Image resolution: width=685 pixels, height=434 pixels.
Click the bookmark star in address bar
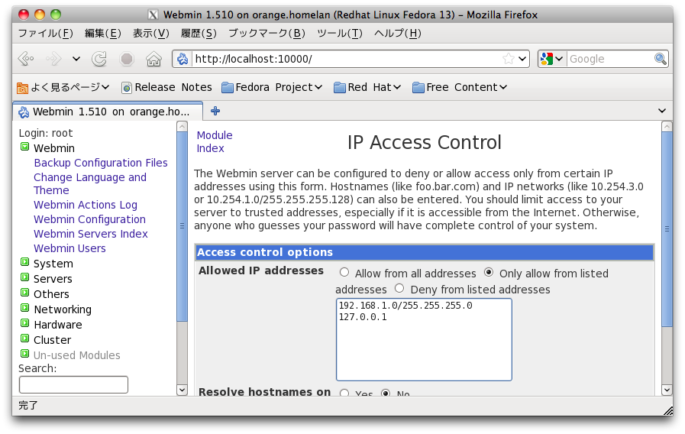509,59
